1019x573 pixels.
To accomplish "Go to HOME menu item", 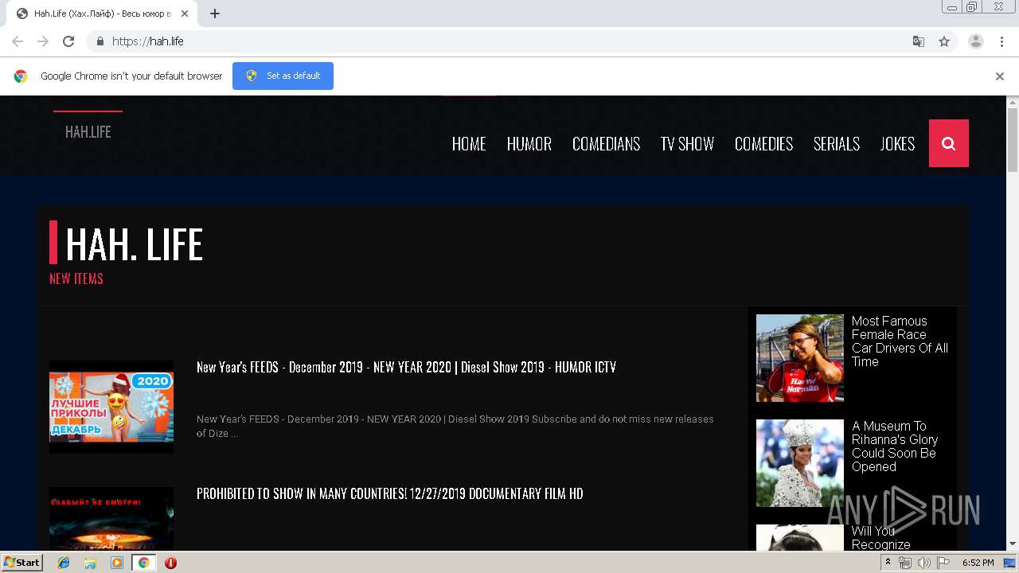I will pyautogui.click(x=469, y=144).
